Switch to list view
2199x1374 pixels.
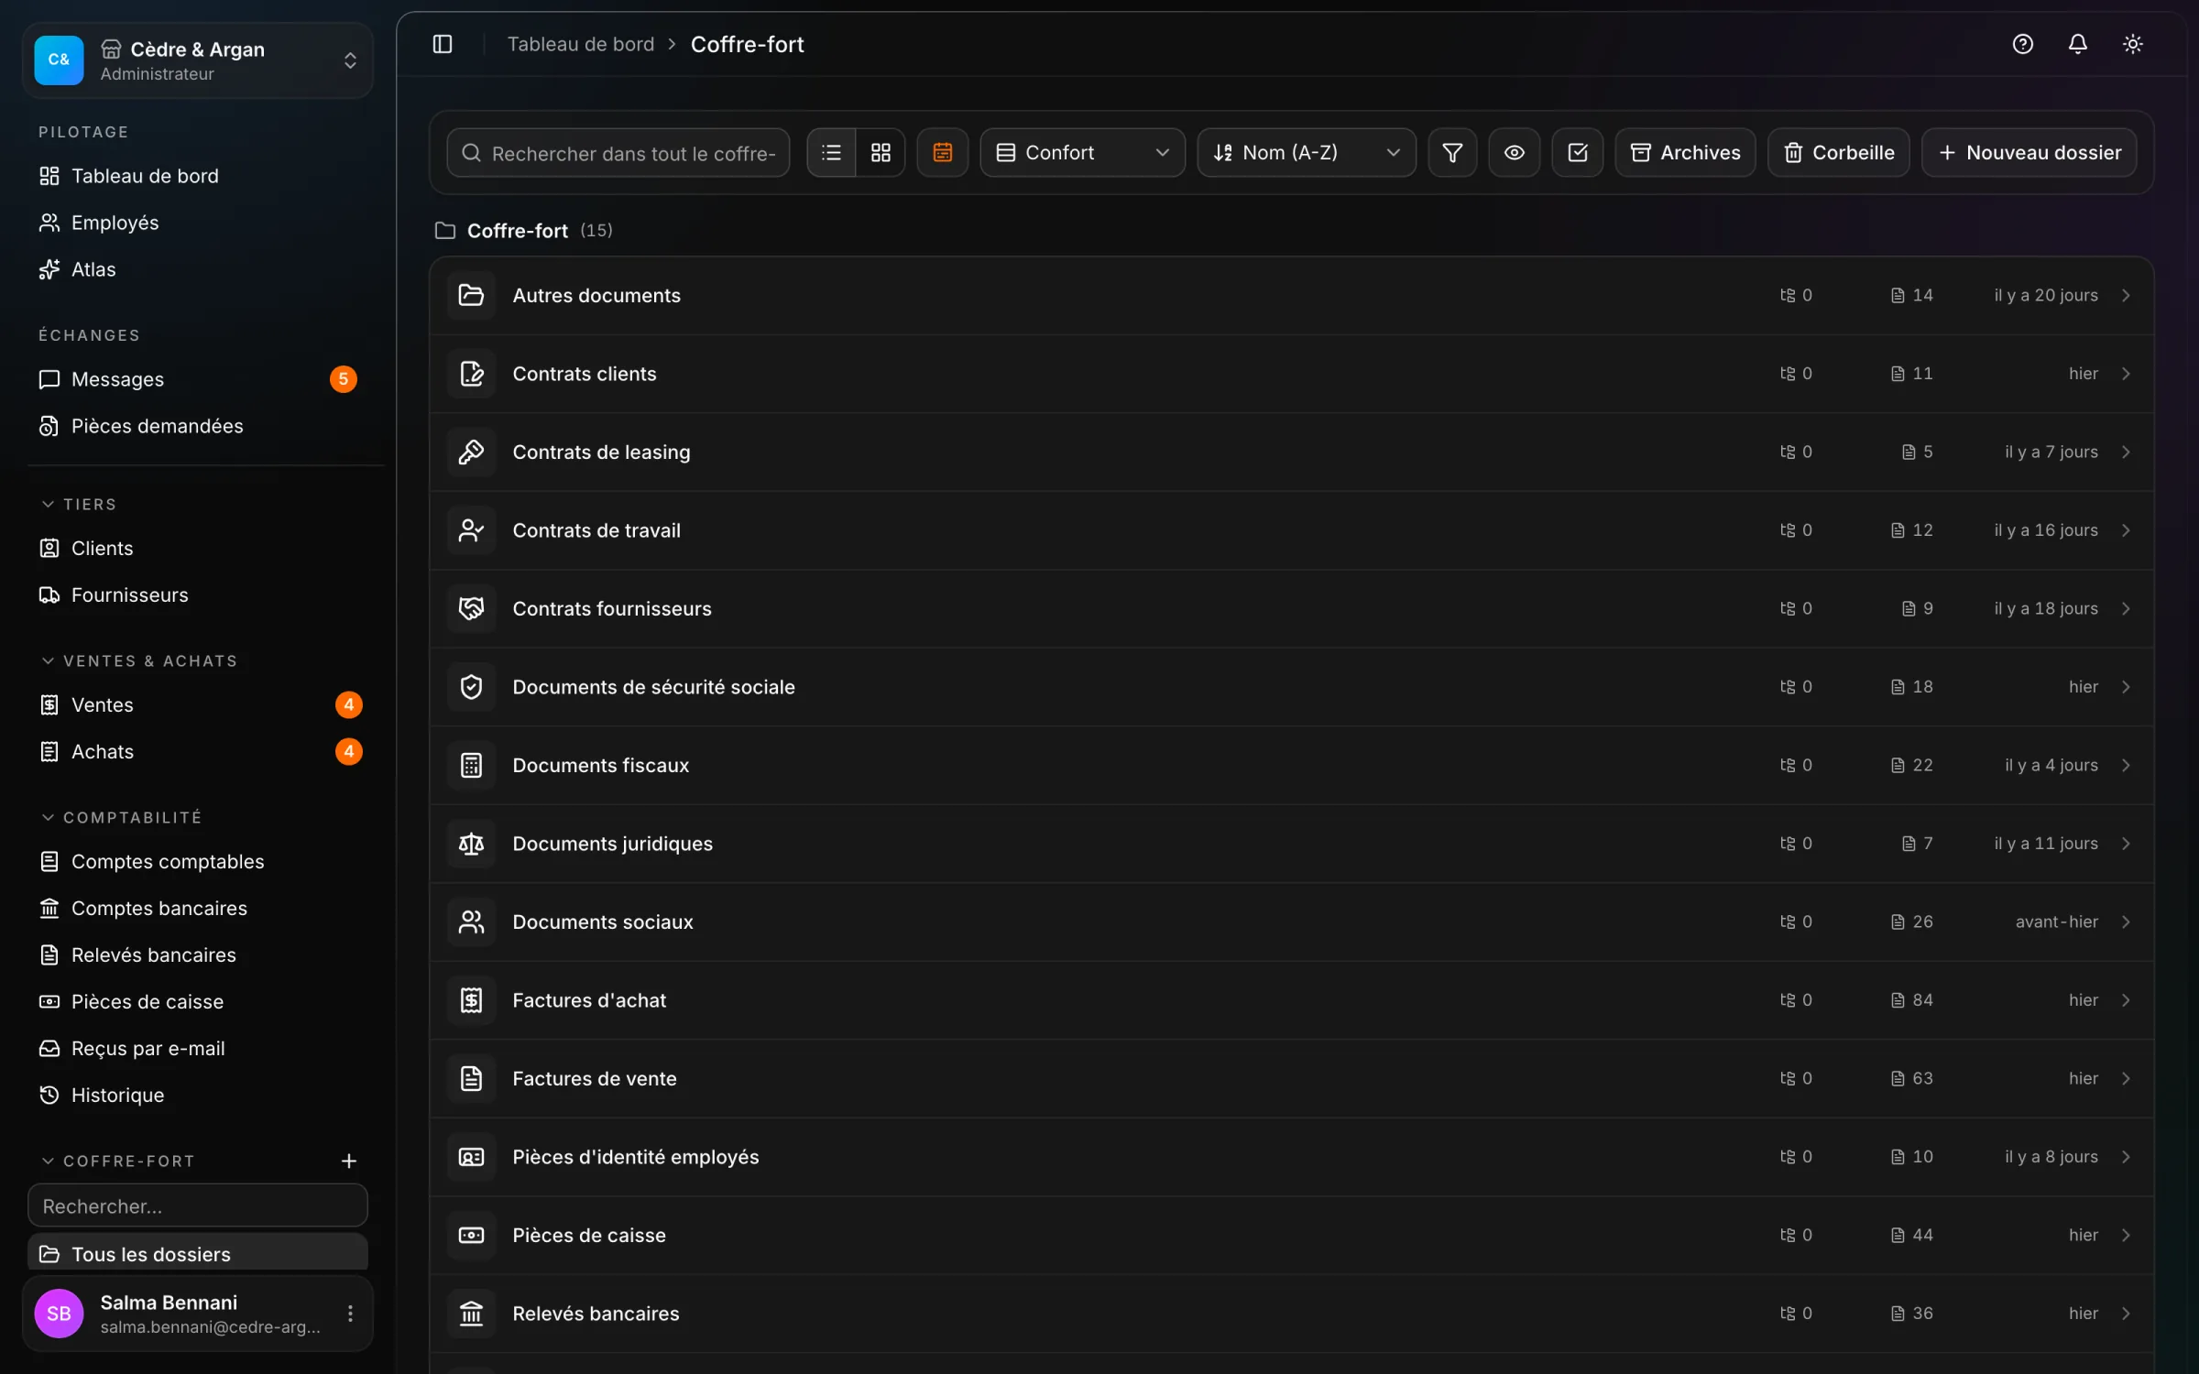831,152
